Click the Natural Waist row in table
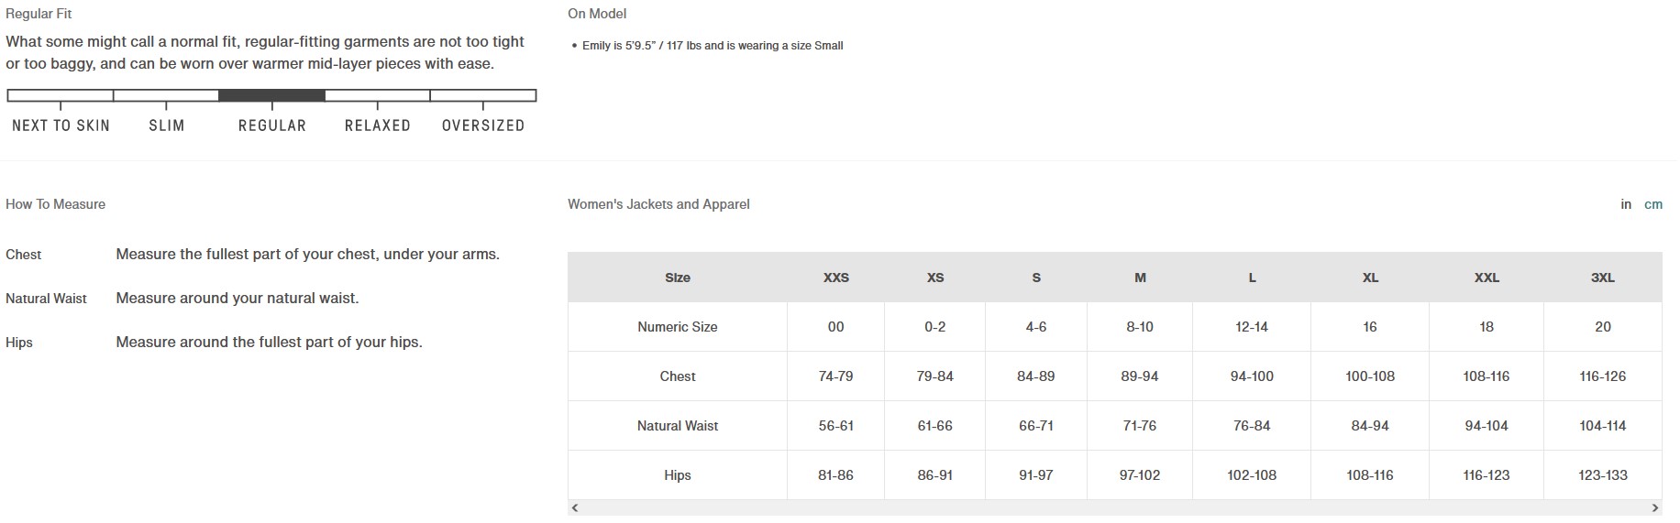Viewport: 1680px width, 523px height. 678,426
